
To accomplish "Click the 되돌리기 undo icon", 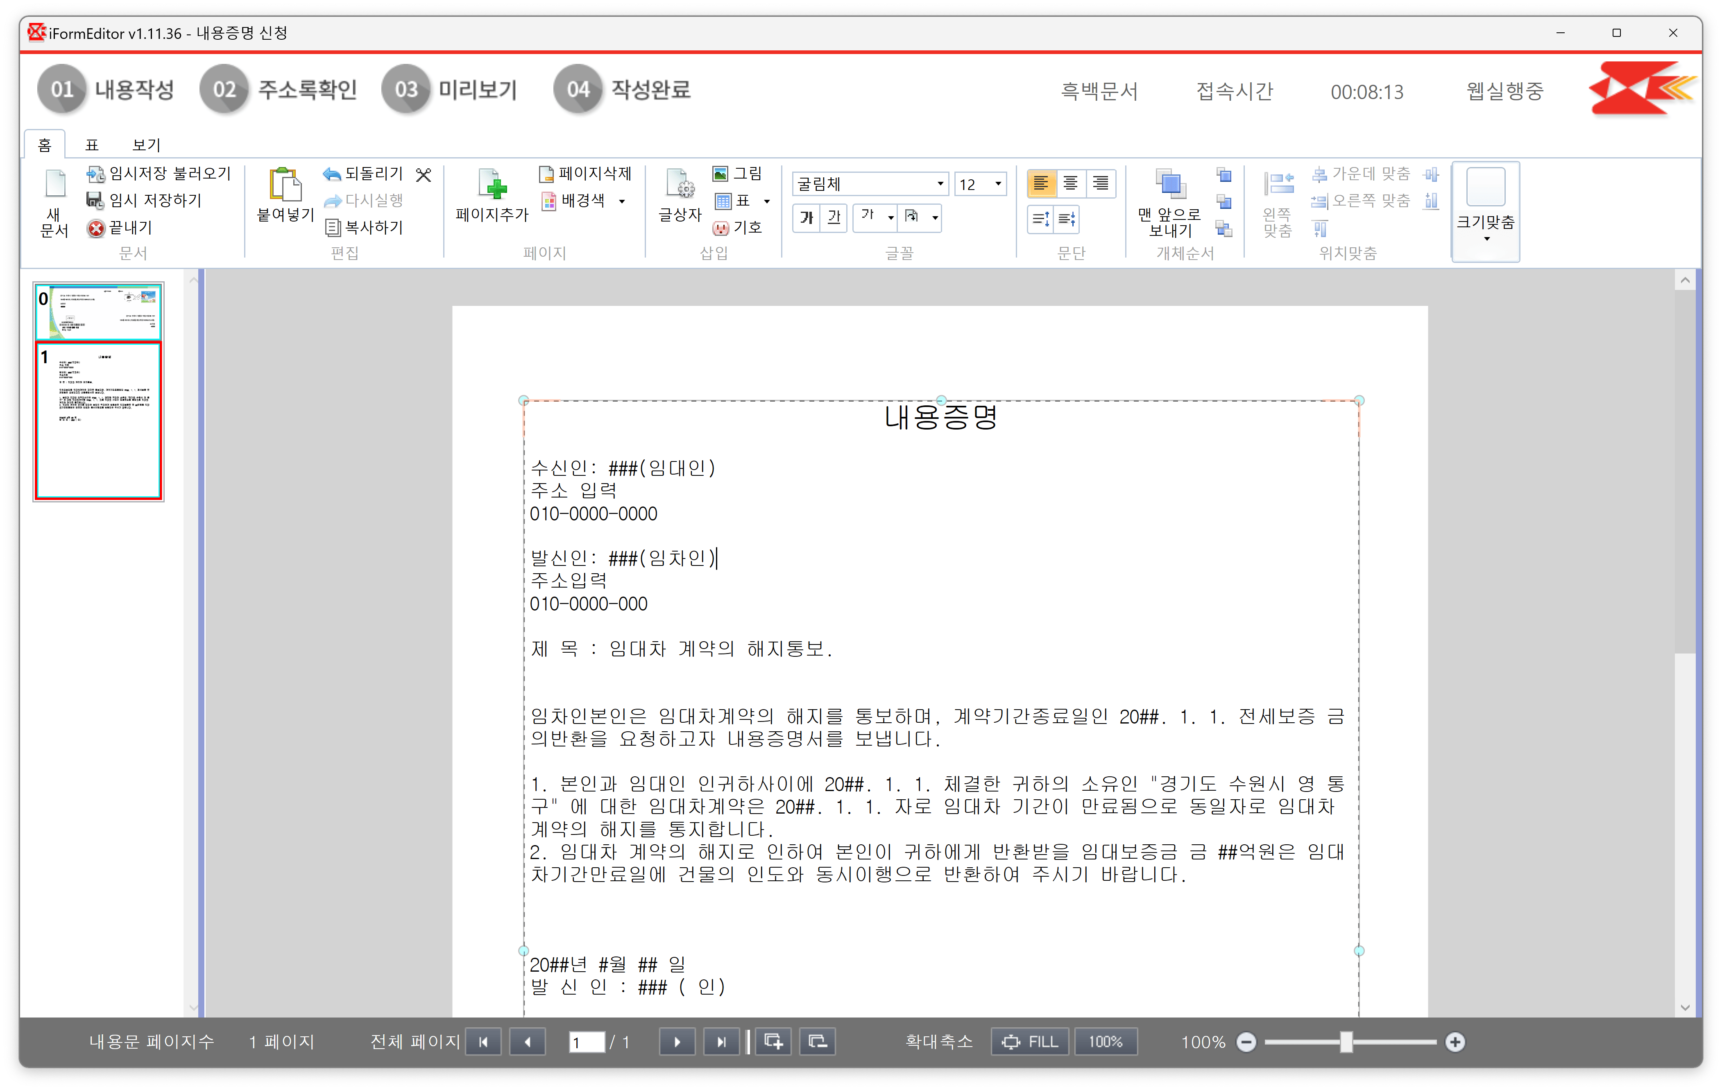I will tap(332, 174).
